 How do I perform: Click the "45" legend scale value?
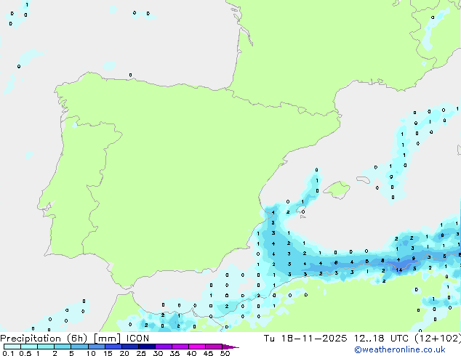click(x=208, y=353)
